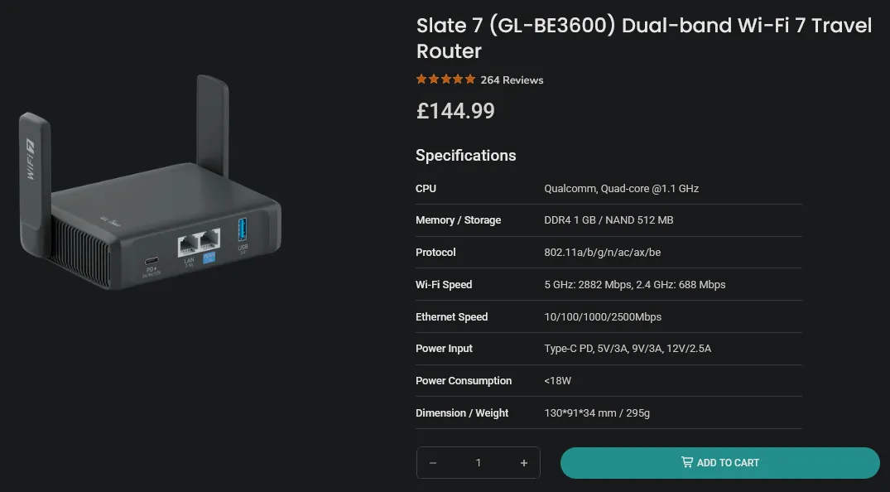Image resolution: width=890 pixels, height=492 pixels.
Task: Click the shopping cart icon in button
Action: (x=687, y=462)
